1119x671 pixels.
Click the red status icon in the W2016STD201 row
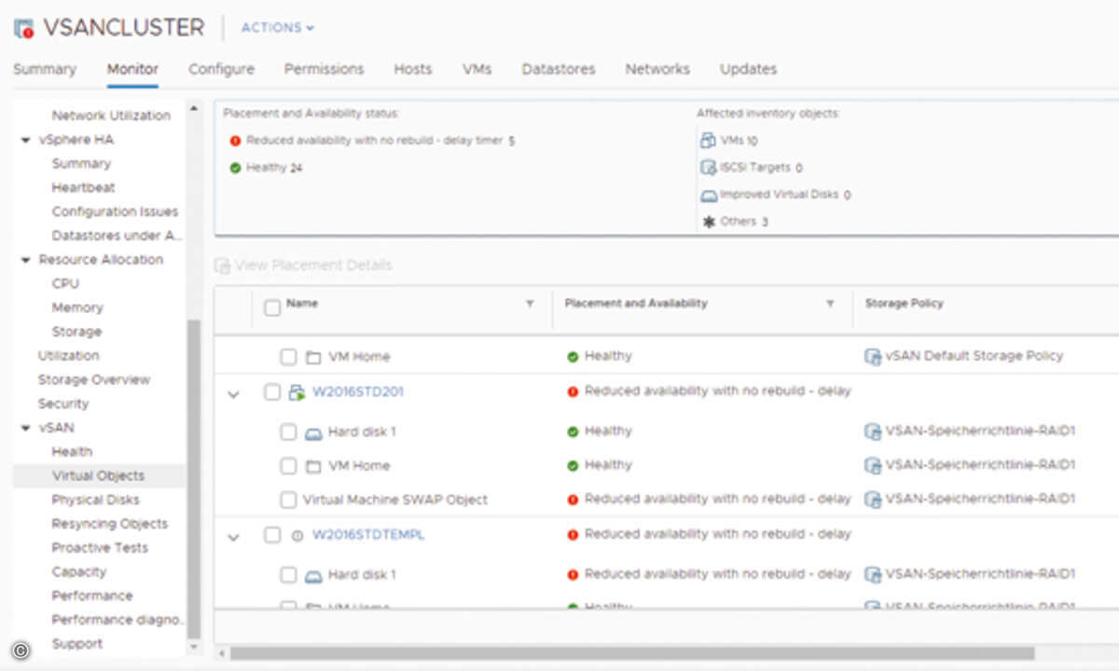[x=573, y=391]
